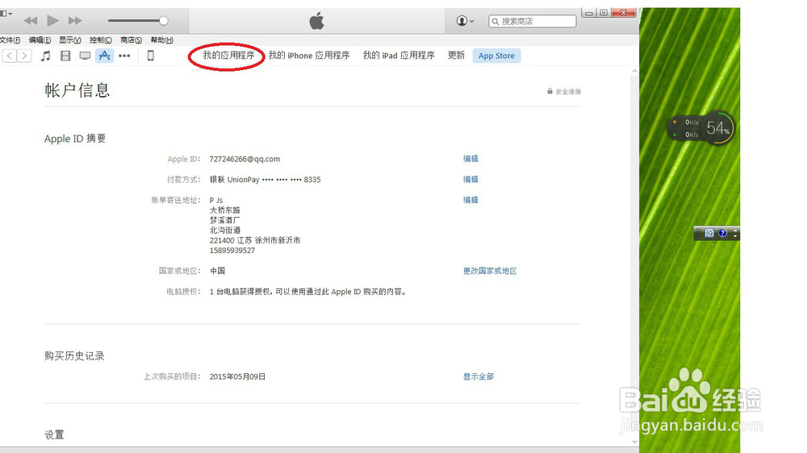This screenshot has height=453, width=807.
Task: Open the 帮助(H) menu
Action: tap(161, 40)
